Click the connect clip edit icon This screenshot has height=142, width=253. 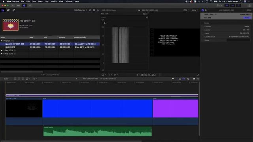click(15, 79)
